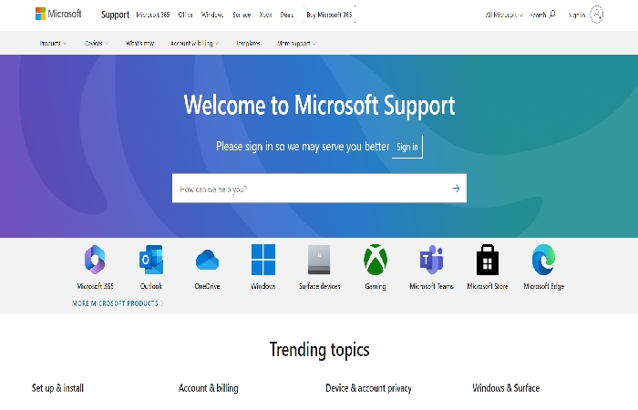Open the OneDrive cloud icon
The height and width of the screenshot is (410, 638).
pyautogui.click(x=207, y=261)
